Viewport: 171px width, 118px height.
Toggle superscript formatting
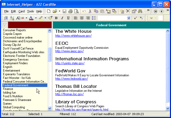(x=135, y=18)
